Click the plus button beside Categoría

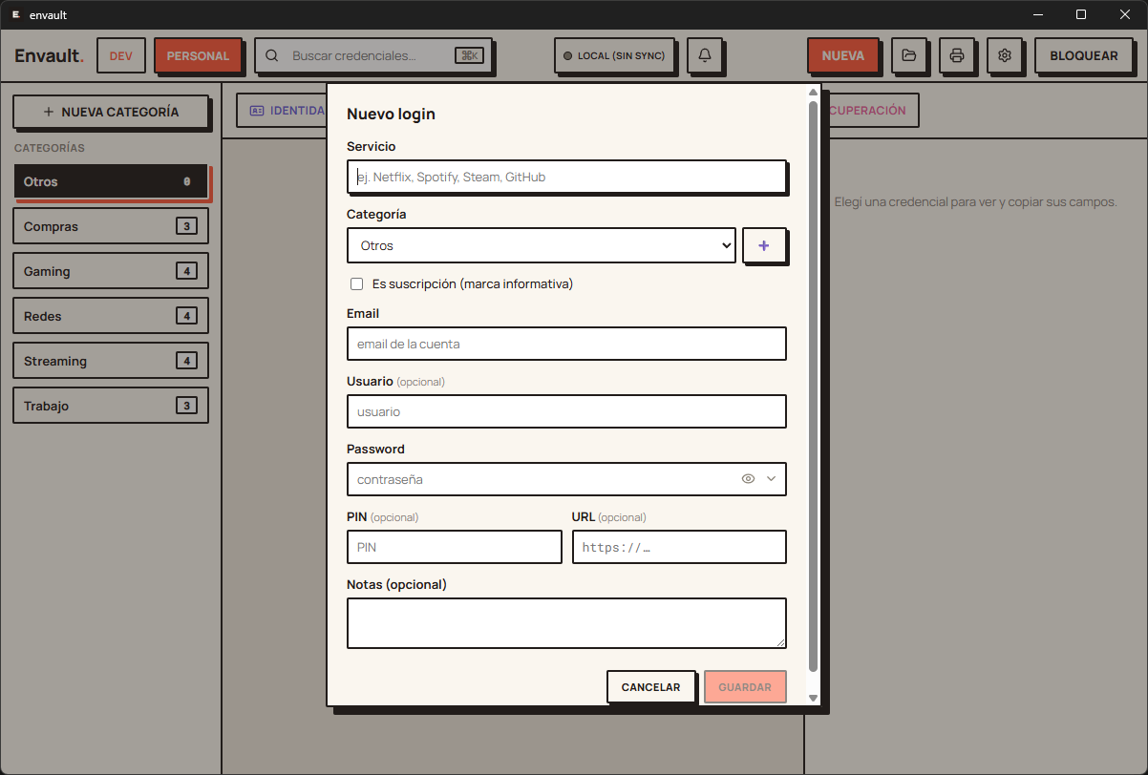763,245
